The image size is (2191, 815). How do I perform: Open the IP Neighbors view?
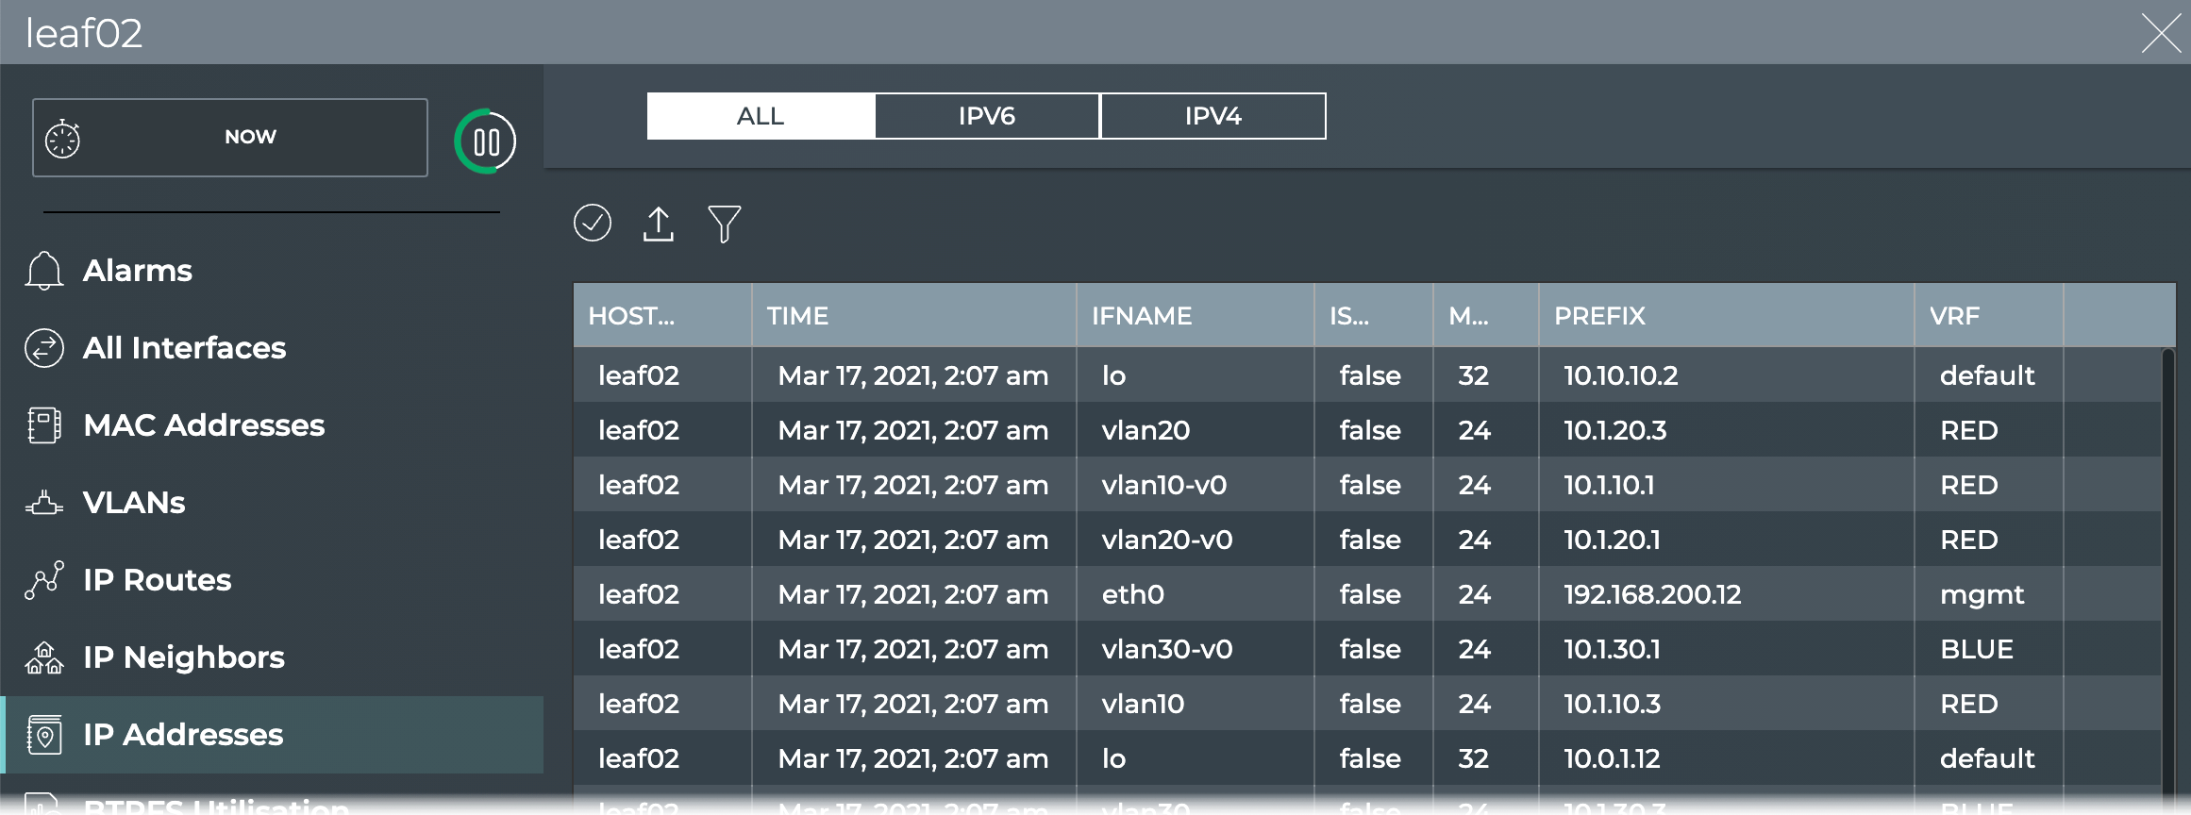click(x=183, y=657)
